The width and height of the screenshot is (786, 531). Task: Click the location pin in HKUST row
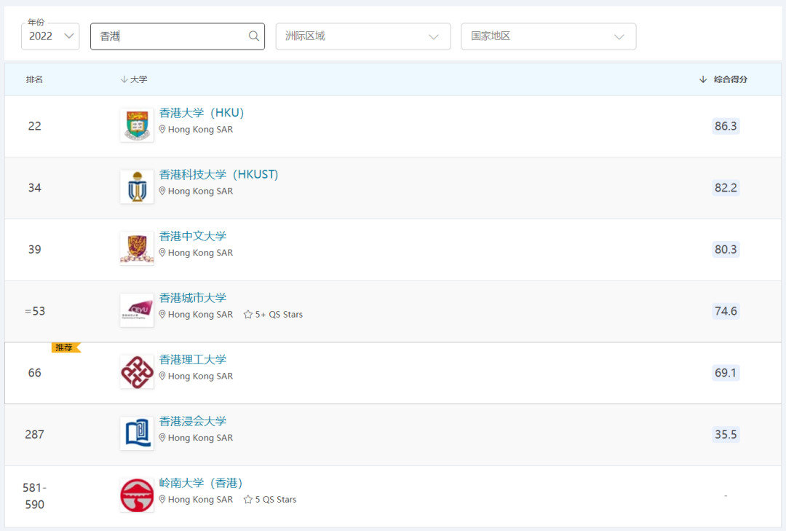click(x=162, y=192)
